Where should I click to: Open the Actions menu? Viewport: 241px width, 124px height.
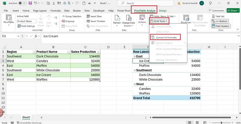[142, 20]
